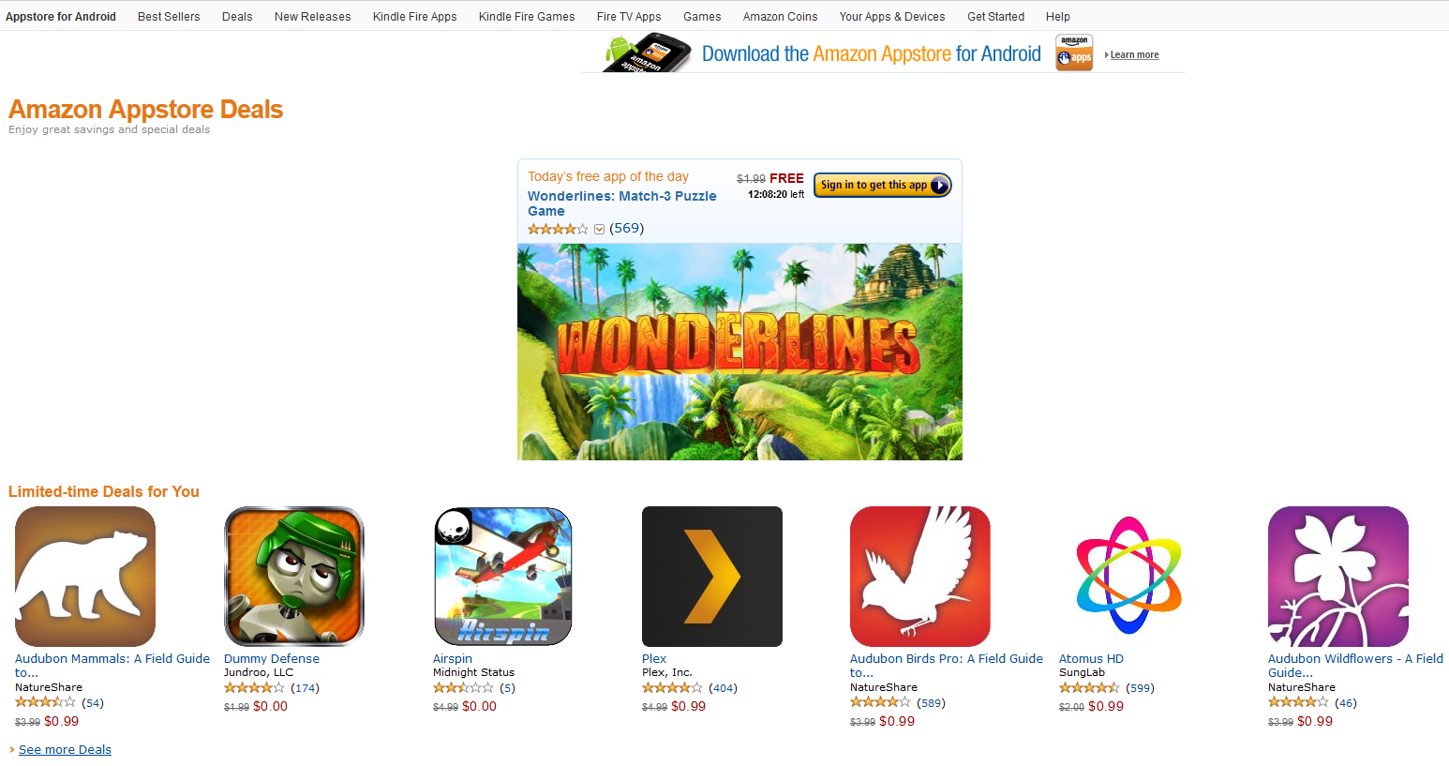Select the Amazon Coins menu item
This screenshot has width=1449, height=766.
(x=780, y=17)
